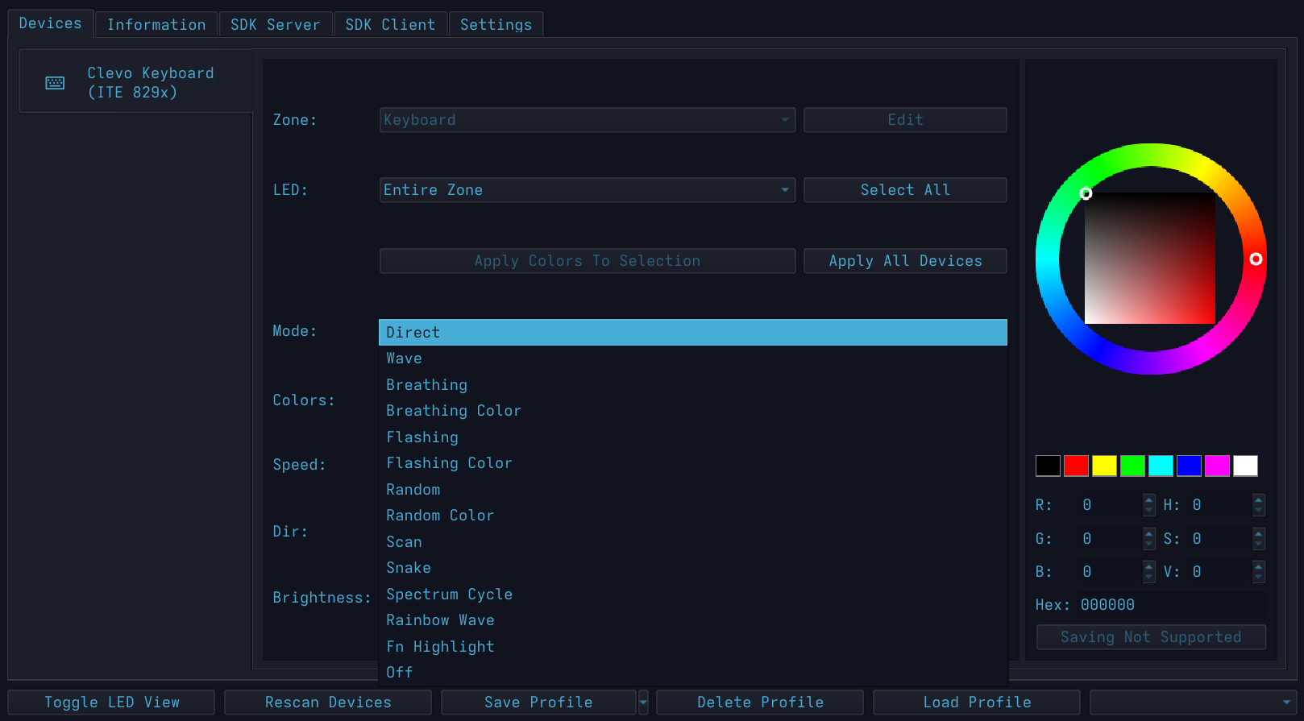Open the SDK Server tab

point(275,25)
